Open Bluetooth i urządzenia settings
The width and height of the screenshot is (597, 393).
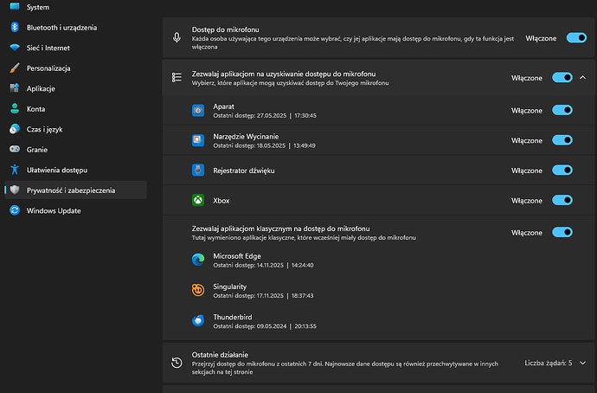(x=61, y=27)
